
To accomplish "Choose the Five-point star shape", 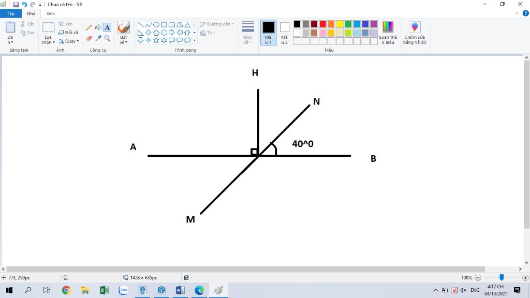I will coord(156,40).
